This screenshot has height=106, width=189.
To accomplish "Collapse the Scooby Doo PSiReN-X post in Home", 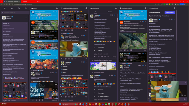I will pyautogui.click(x=57, y=73).
